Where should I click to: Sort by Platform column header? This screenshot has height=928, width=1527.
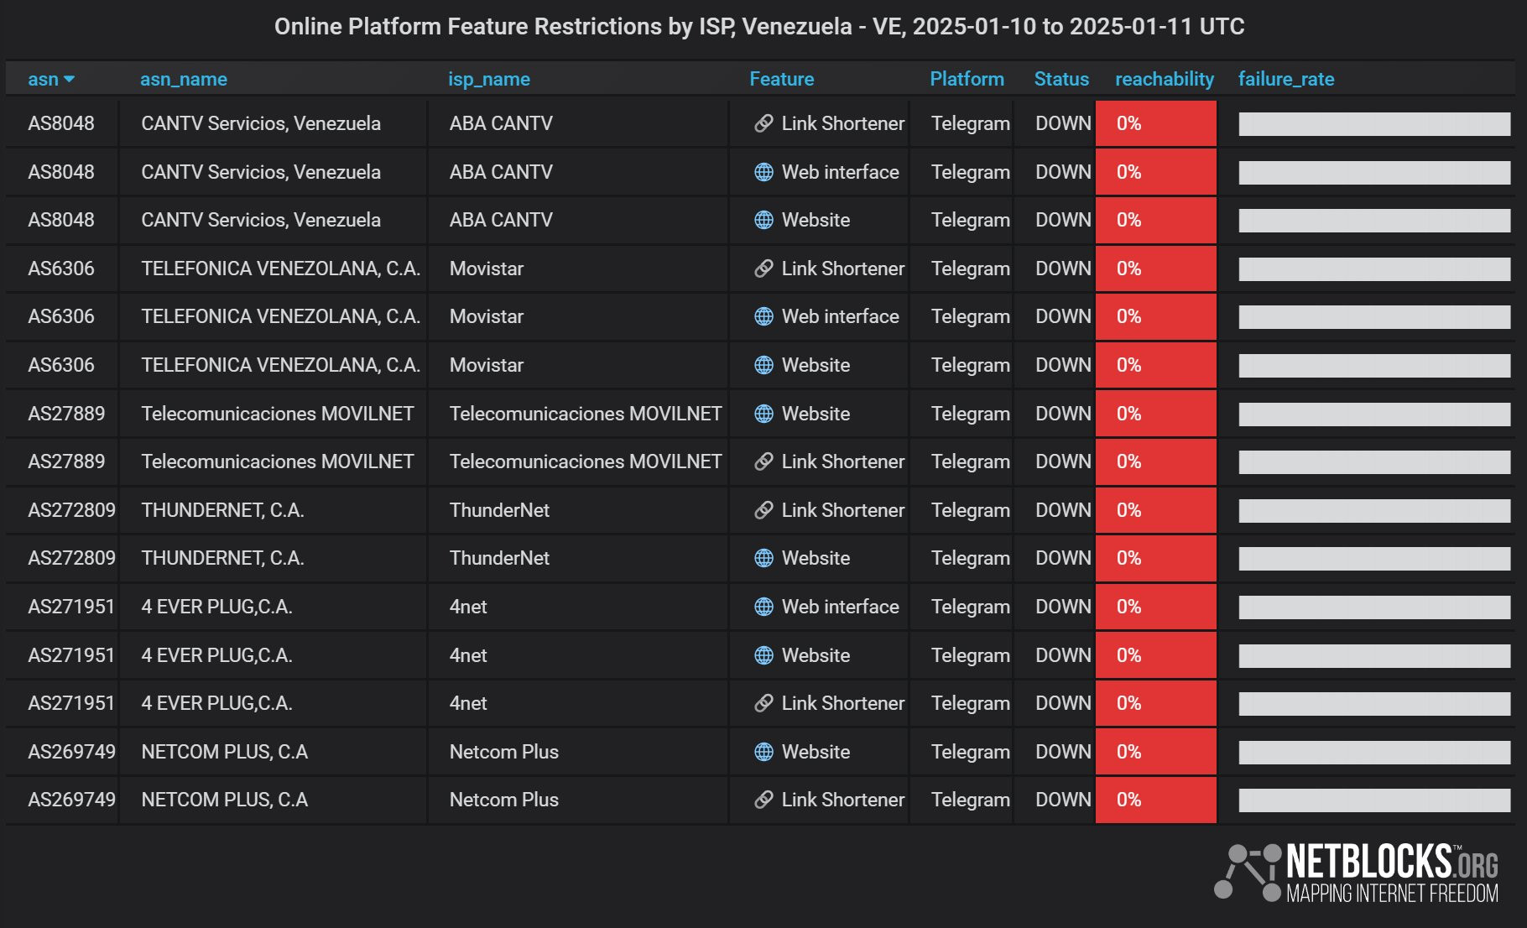pyautogui.click(x=967, y=79)
